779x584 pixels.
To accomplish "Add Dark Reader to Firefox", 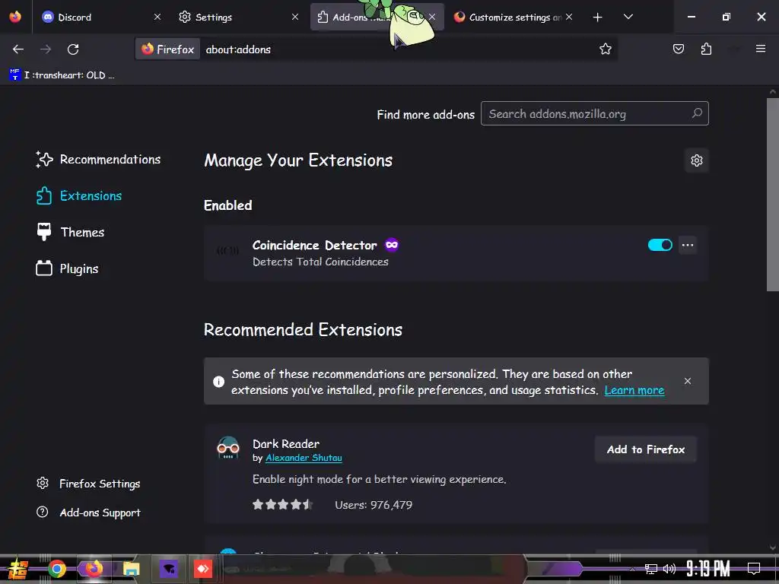I will (x=645, y=449).
